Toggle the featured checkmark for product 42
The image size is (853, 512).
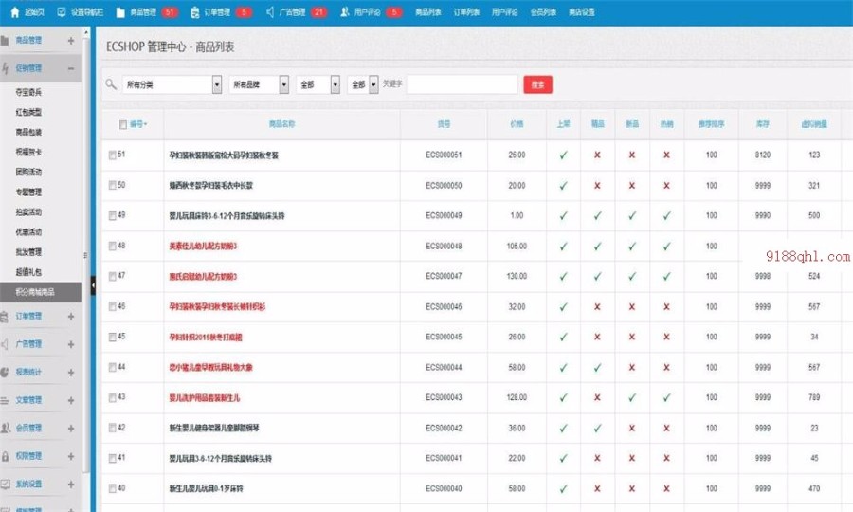597,429
